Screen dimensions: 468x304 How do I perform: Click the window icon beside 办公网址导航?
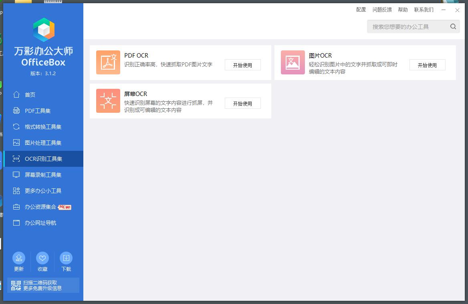point(16,223)
